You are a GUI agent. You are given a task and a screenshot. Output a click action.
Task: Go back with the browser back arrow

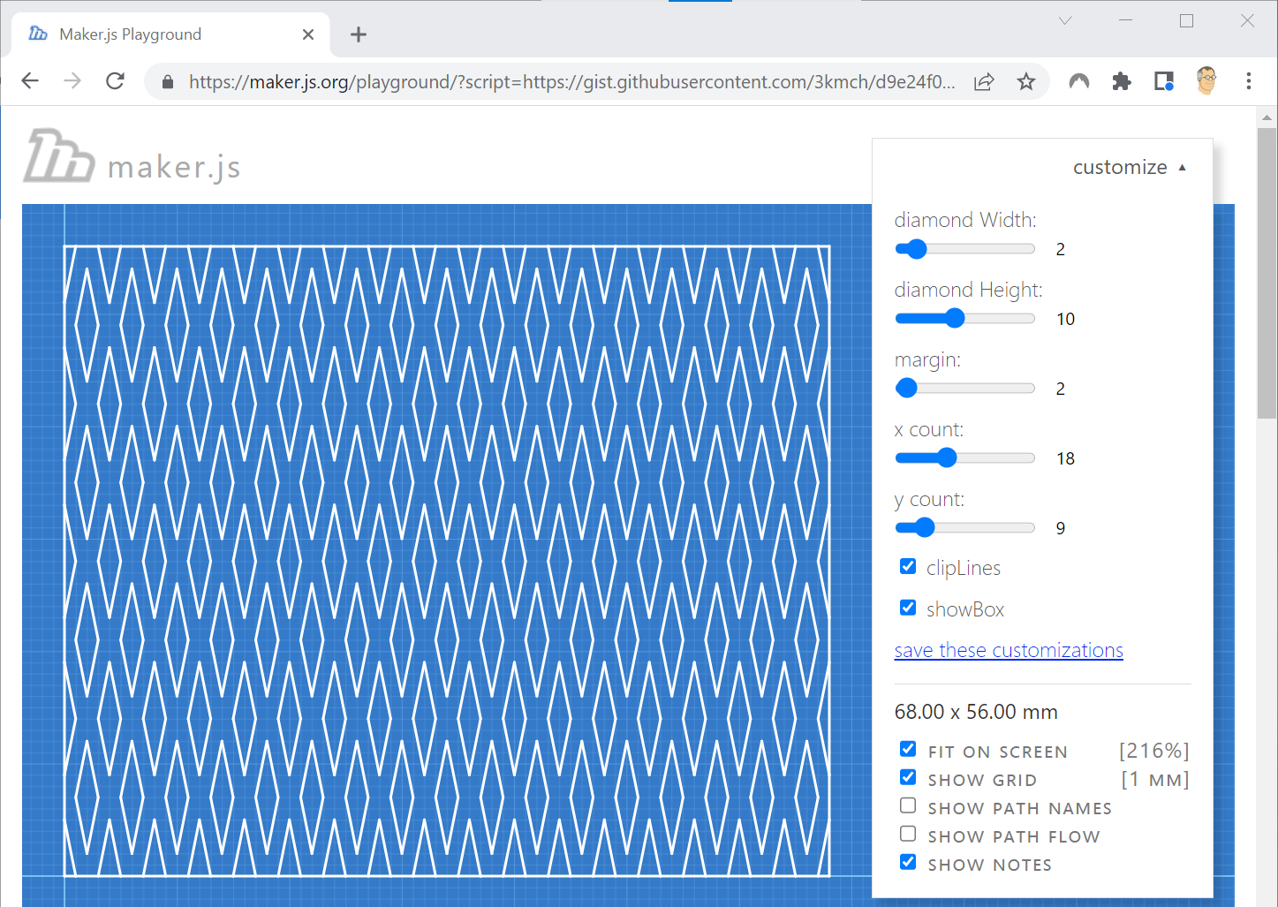(30, 81)
